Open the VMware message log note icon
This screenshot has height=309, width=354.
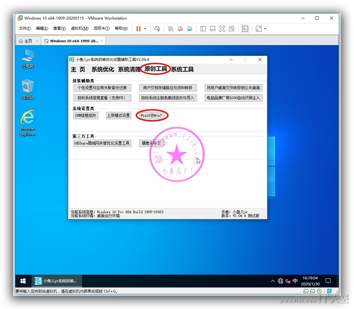(x=329, y=291)
